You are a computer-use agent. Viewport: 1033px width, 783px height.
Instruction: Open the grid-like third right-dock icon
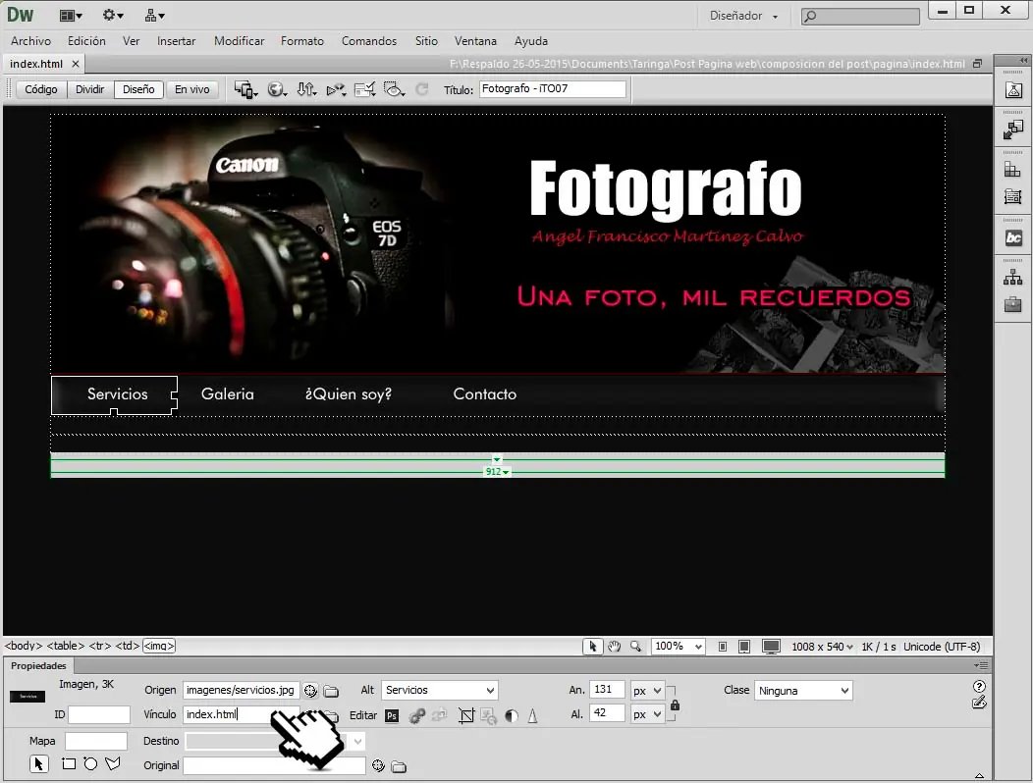(x=1013, y=170)
